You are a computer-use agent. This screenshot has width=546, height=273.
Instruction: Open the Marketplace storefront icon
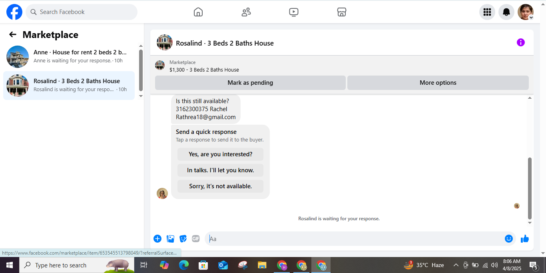[342, 12]
